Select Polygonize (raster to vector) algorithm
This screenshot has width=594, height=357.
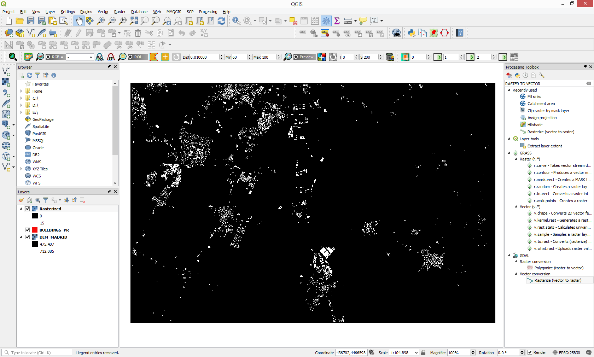point(559,268)
